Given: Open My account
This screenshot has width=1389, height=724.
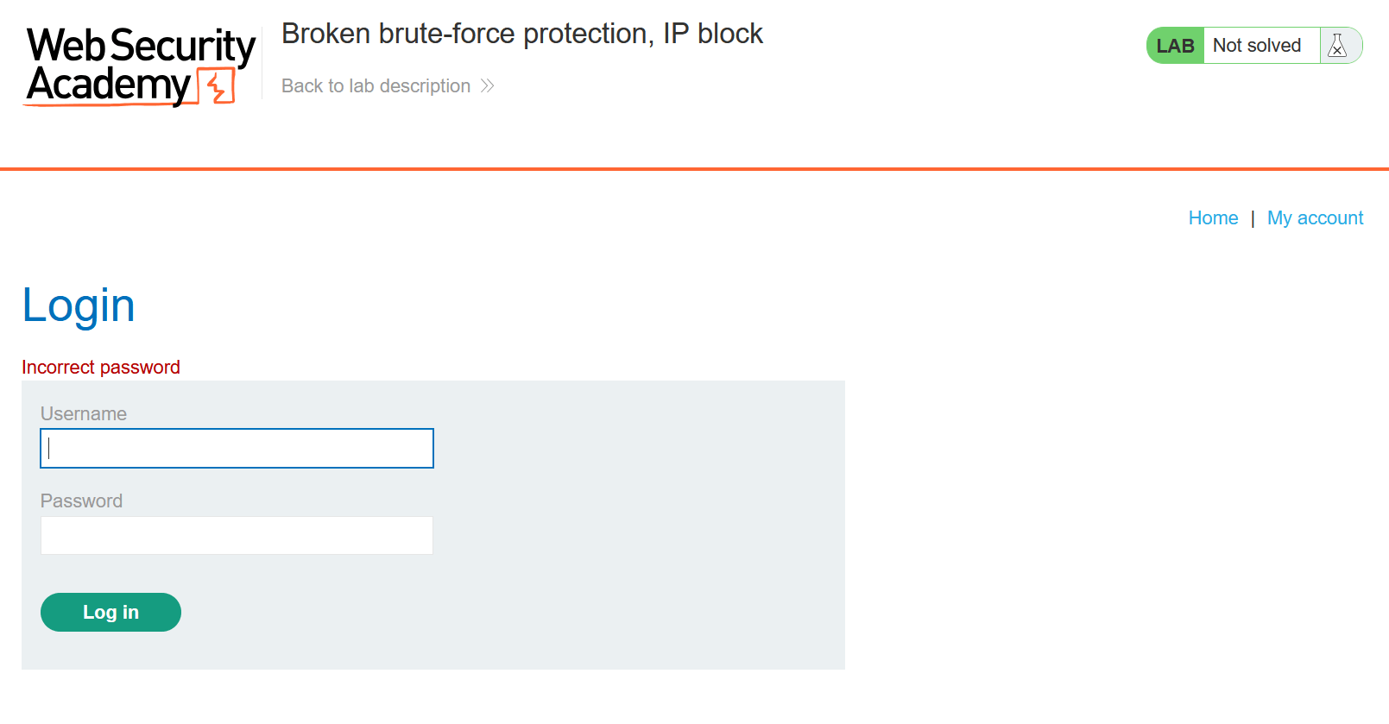Looking at the screenshot, I should [1315, 217].
